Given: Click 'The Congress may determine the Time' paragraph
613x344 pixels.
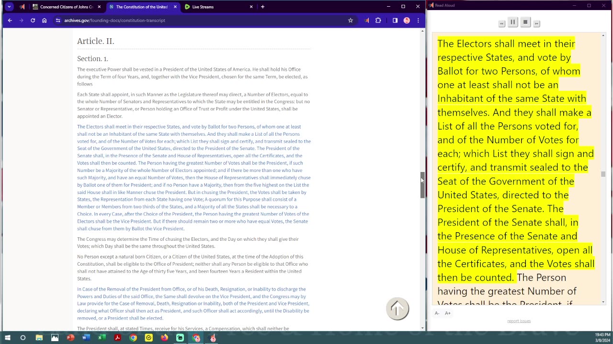Looking at the screenshot, I should click(188, 242).
